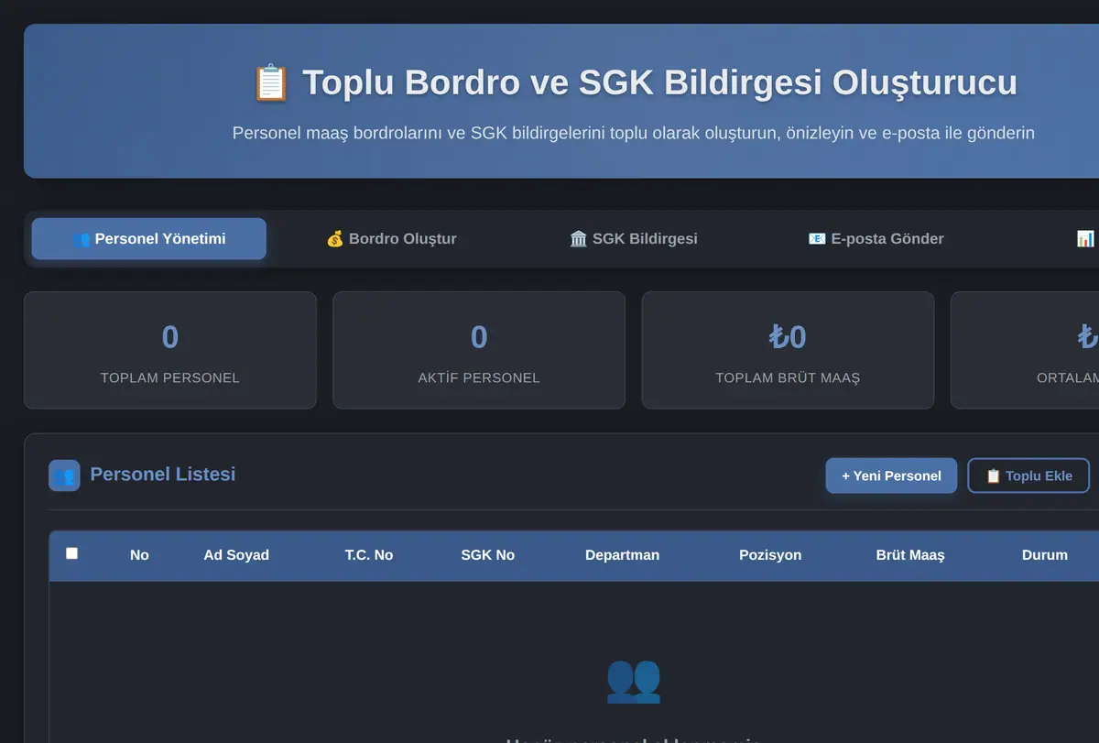Viewport: 1099px width, 743px height.
Task: Open the E-posta Gönder tab
Action: 876,239
